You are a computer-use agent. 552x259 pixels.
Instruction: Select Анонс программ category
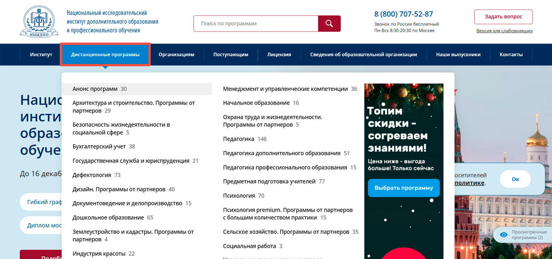137,89
